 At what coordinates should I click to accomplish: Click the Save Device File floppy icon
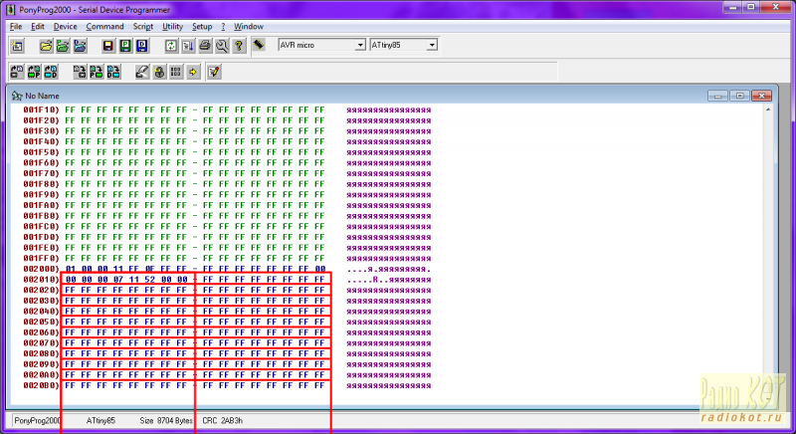(x=106, y=46)
